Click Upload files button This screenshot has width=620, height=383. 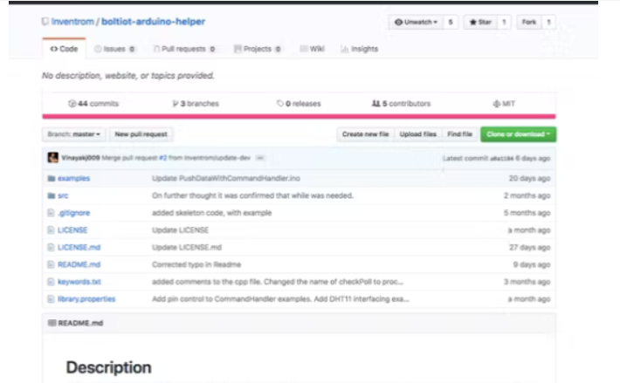418,134
